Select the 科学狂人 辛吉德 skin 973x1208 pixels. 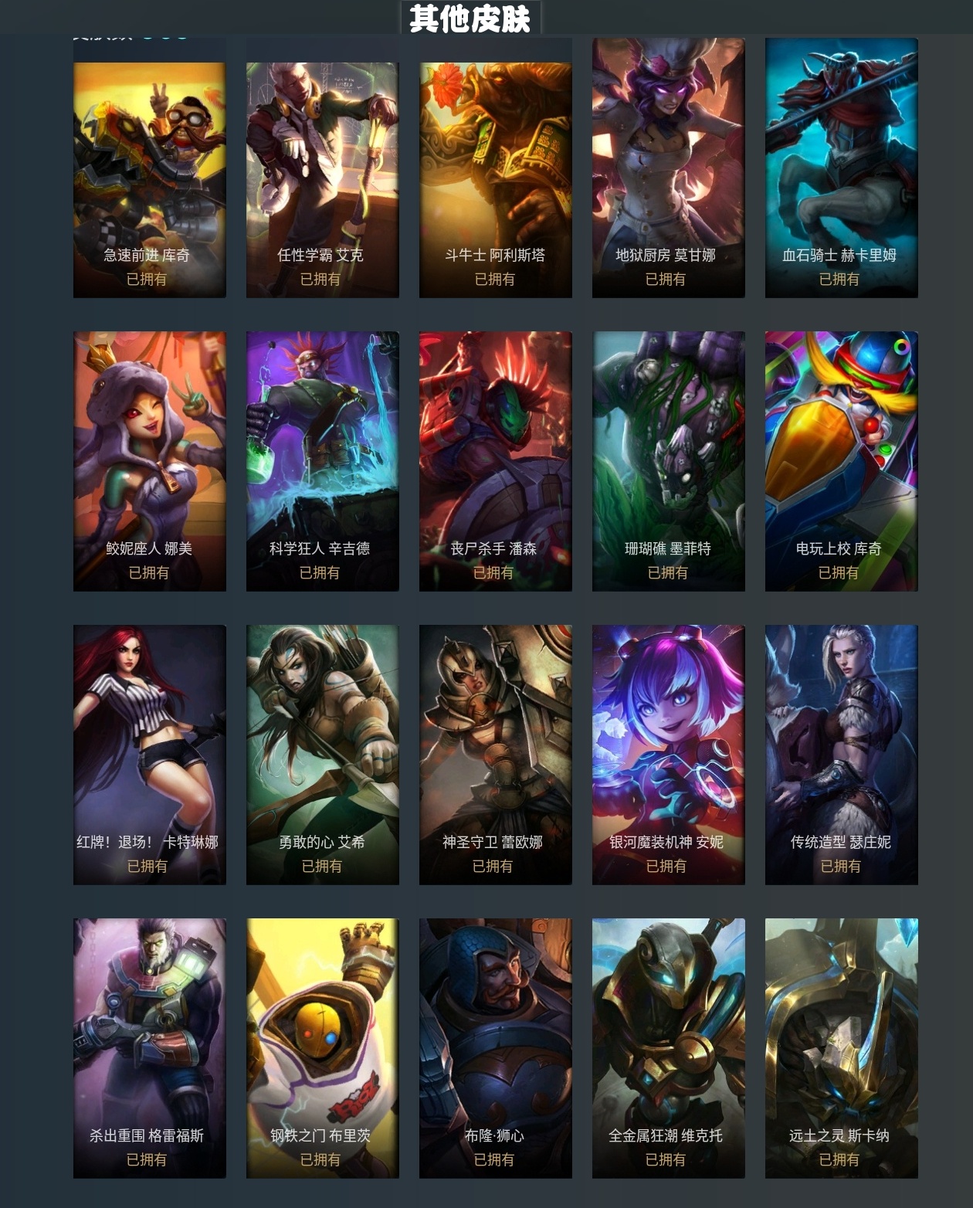323,461
